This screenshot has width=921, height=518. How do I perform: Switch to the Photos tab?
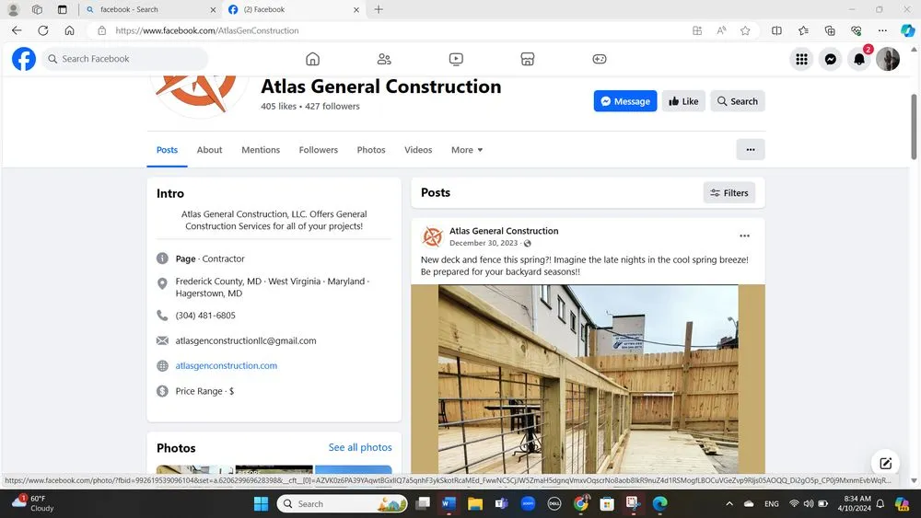click(371, 150)
